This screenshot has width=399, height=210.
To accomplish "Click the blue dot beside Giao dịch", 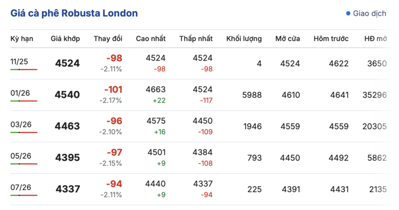I will coord(348,13).
